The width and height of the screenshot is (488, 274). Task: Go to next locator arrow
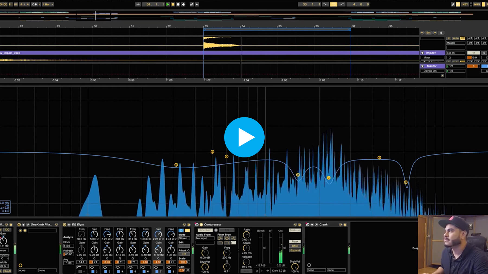click(435, 33)
